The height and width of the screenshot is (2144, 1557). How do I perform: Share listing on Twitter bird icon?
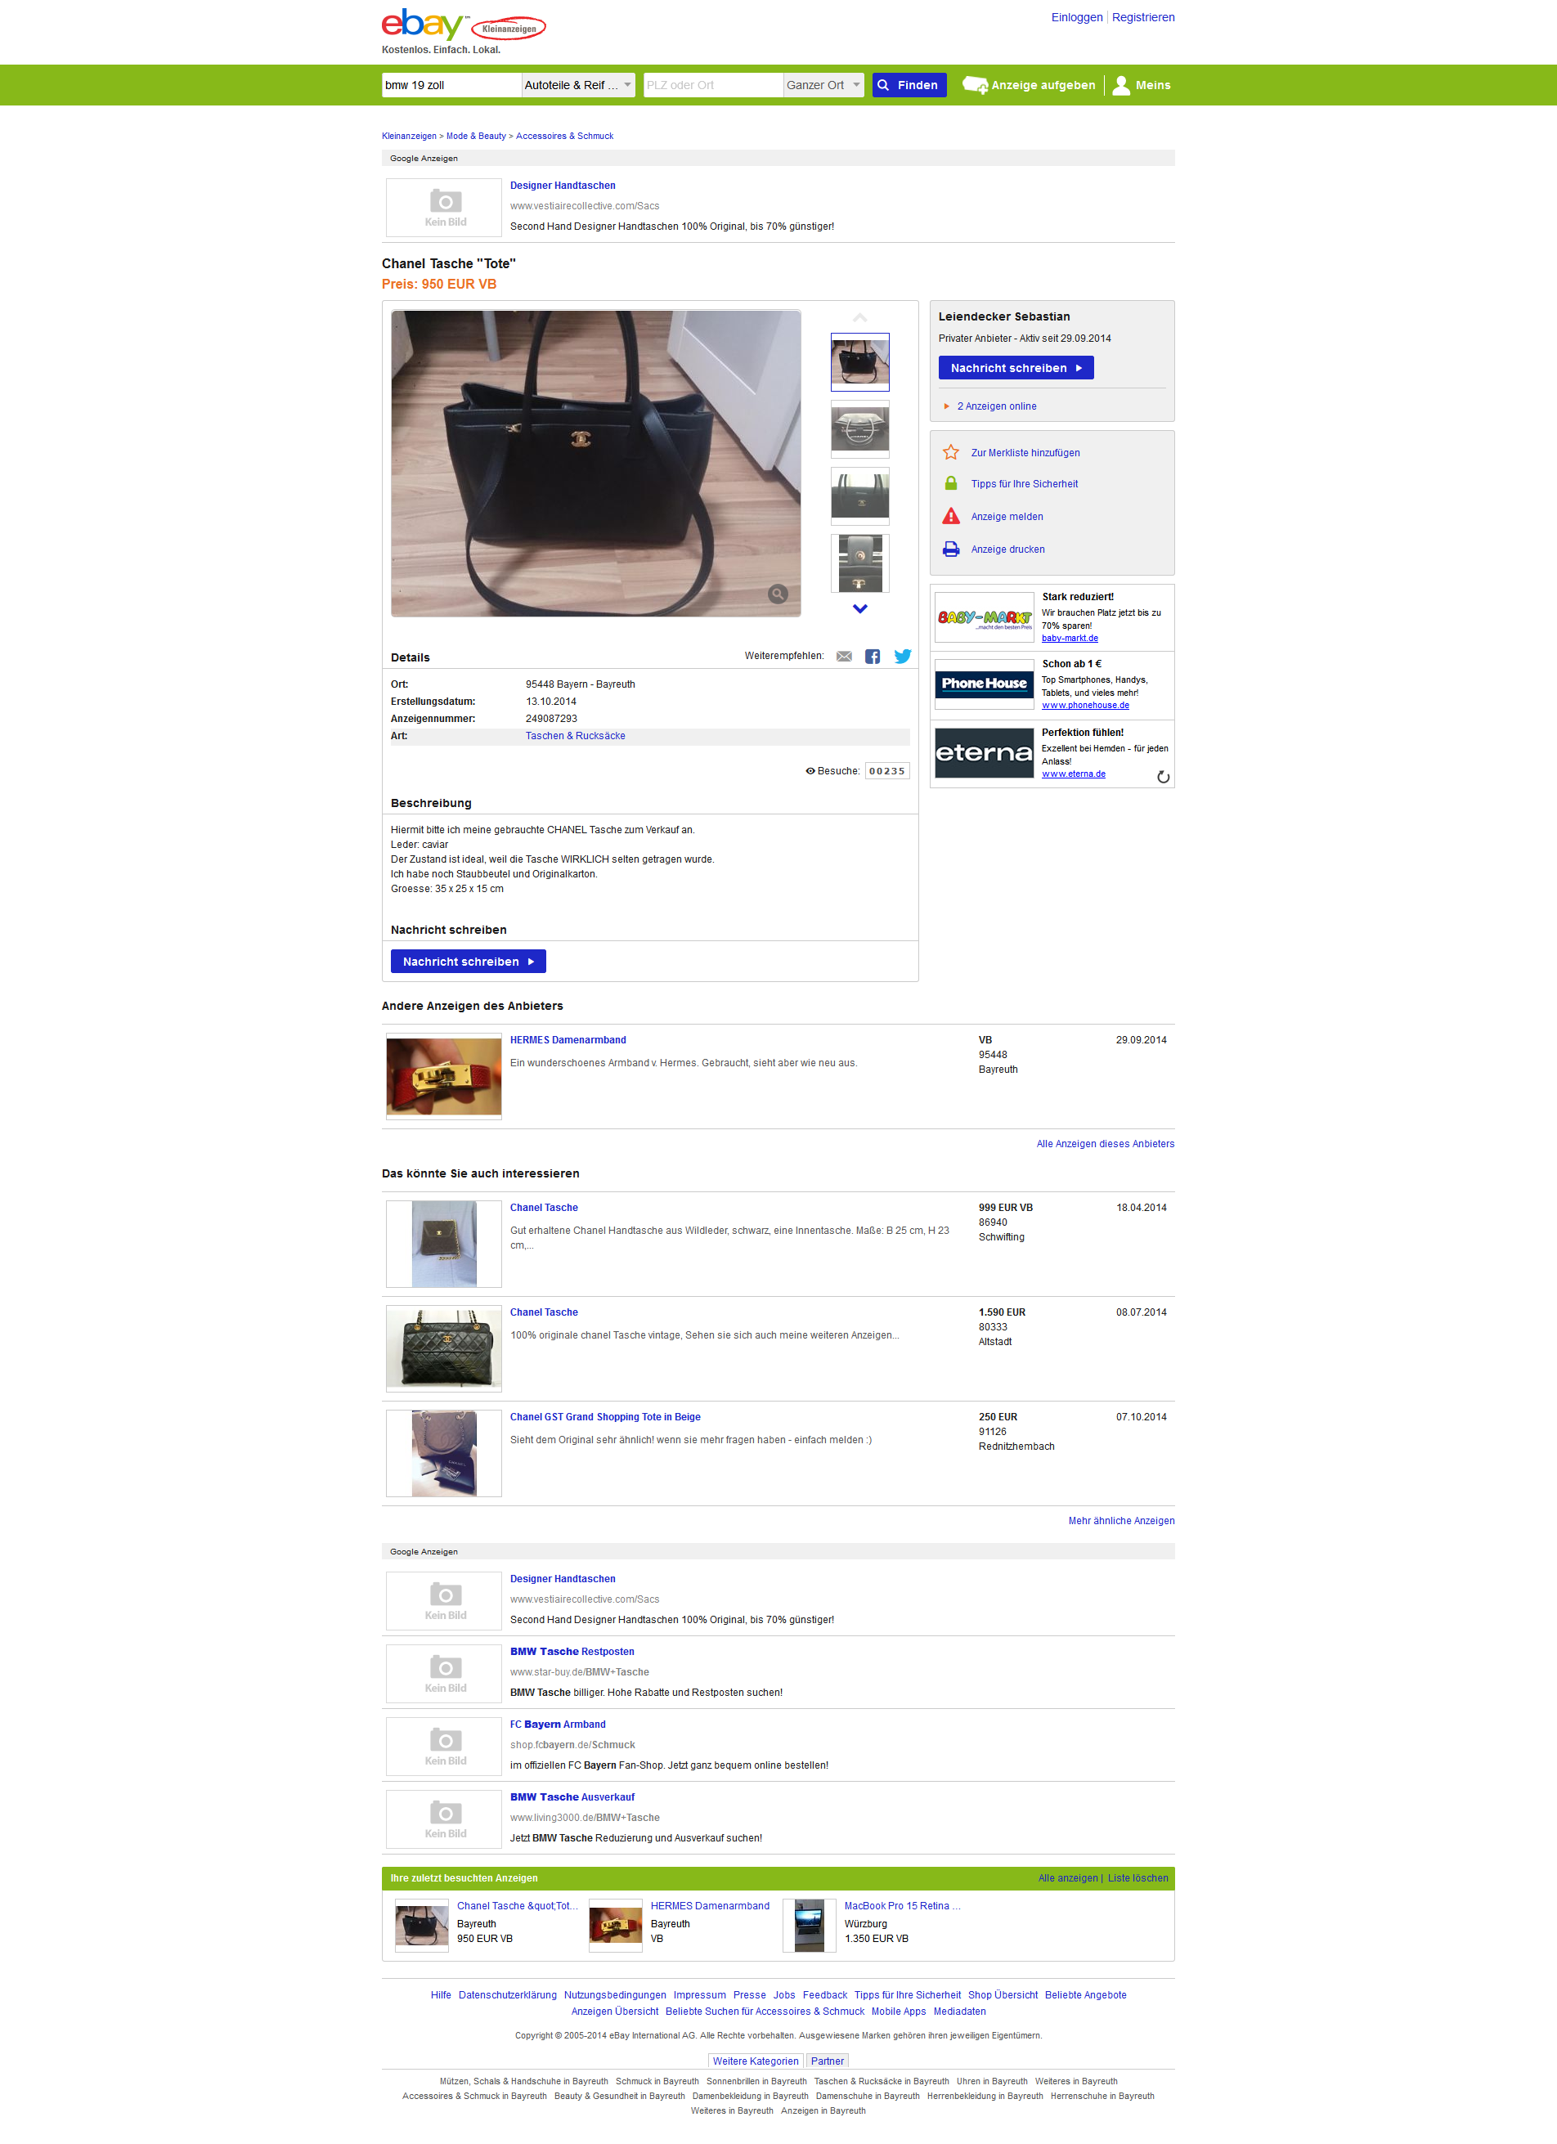(x=903, y=656)
